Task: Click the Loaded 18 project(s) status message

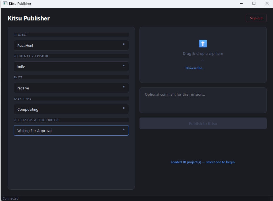Action: 203,162
